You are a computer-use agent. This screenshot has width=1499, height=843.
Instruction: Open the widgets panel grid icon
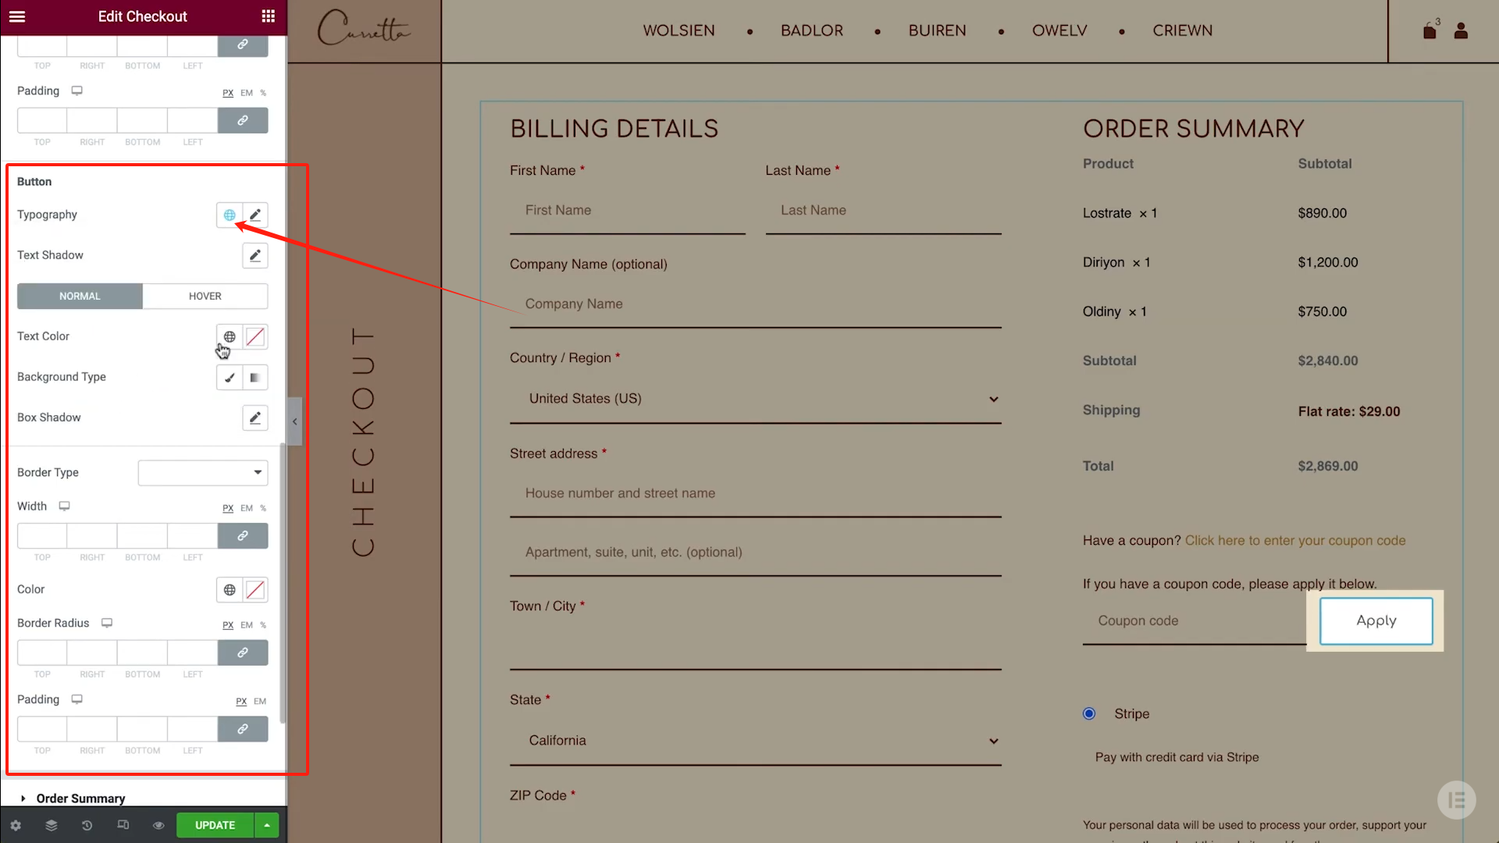[268, 16]
